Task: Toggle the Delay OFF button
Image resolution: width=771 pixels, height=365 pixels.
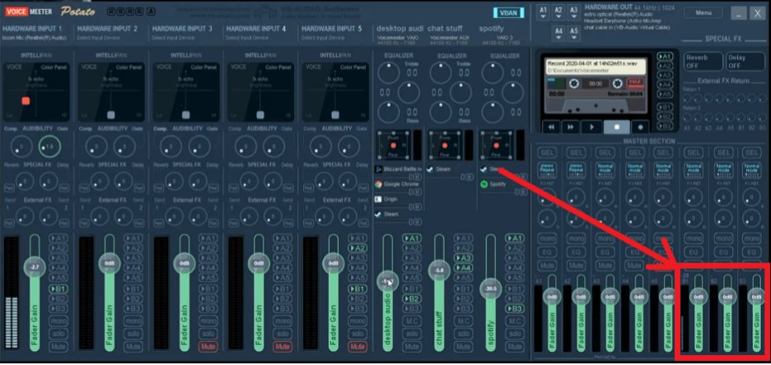Action: coord(745,62)
